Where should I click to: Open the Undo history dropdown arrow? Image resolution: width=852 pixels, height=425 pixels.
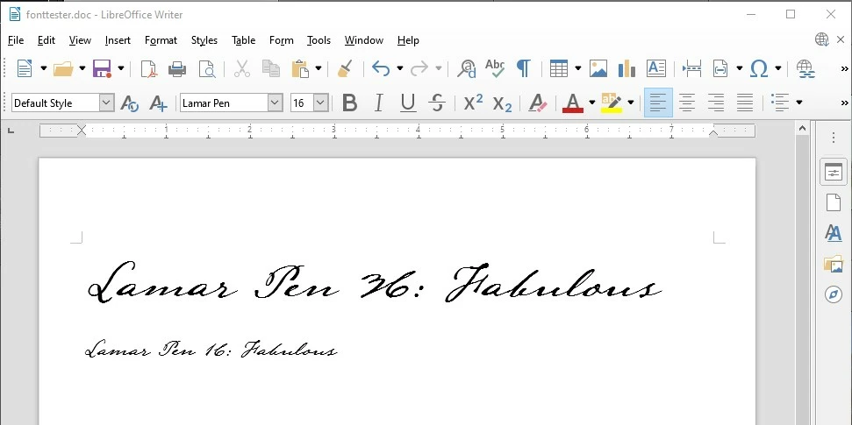point(399,68)
